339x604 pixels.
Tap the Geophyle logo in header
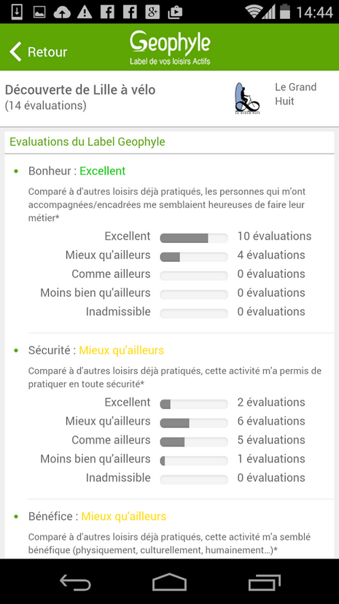[x=170, y=47]
